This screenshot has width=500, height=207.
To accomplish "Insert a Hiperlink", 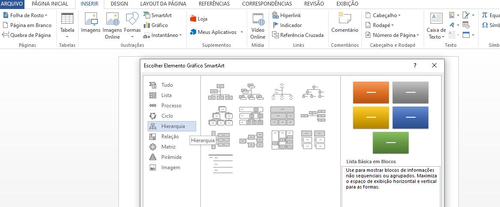I will [276, 15].
